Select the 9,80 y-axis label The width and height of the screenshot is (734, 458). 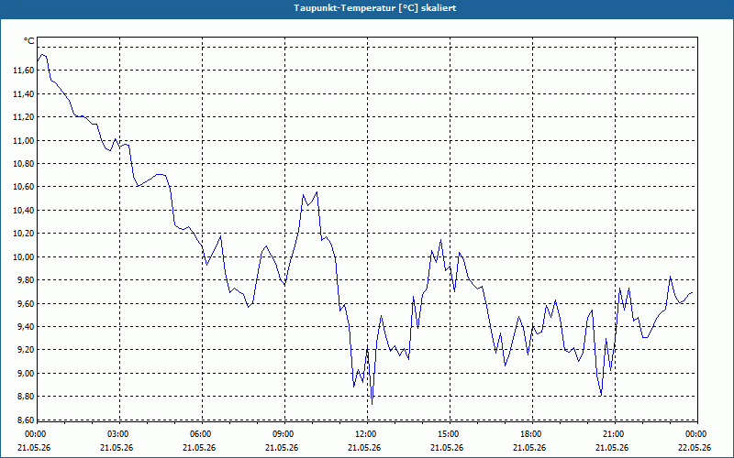pyautogui.click(x=26, y=280)
